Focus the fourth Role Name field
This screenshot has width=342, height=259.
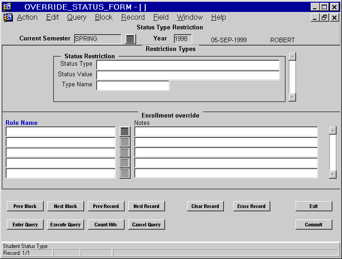pos(61,163)
